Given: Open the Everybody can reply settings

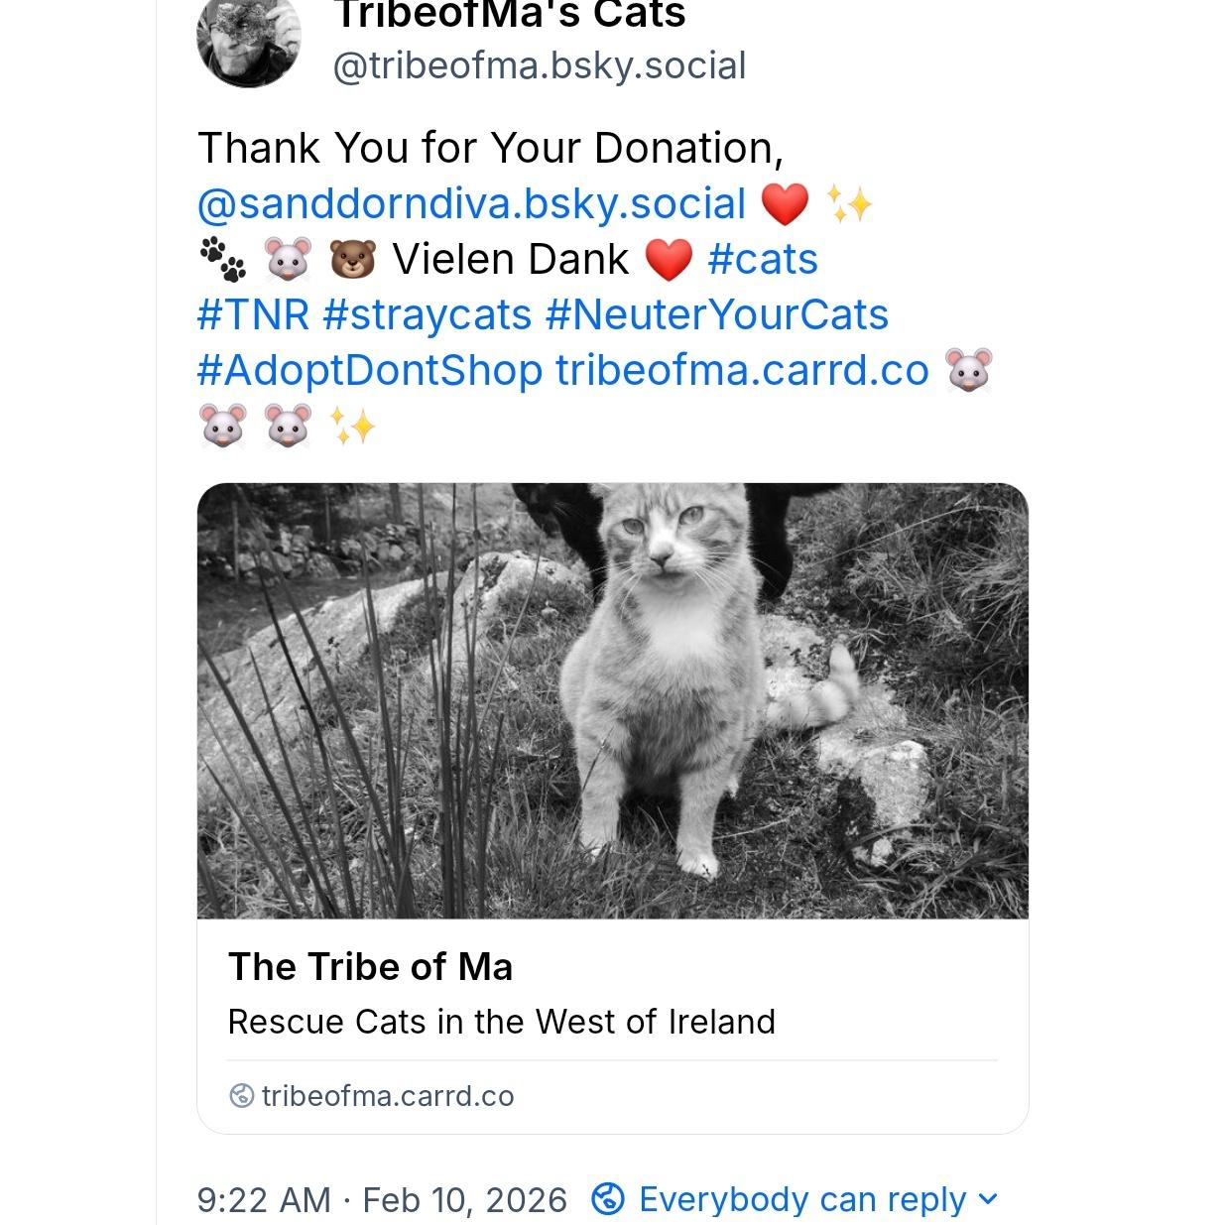Looking at the screenshot, I should pos(801,1199).
